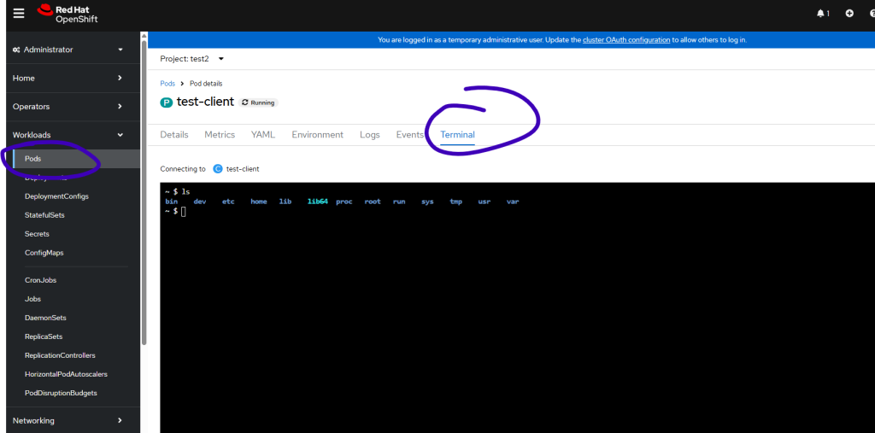Click the notifications bell icon
The height and width of the screenshot is (433, 875).
tap(822, 13)
